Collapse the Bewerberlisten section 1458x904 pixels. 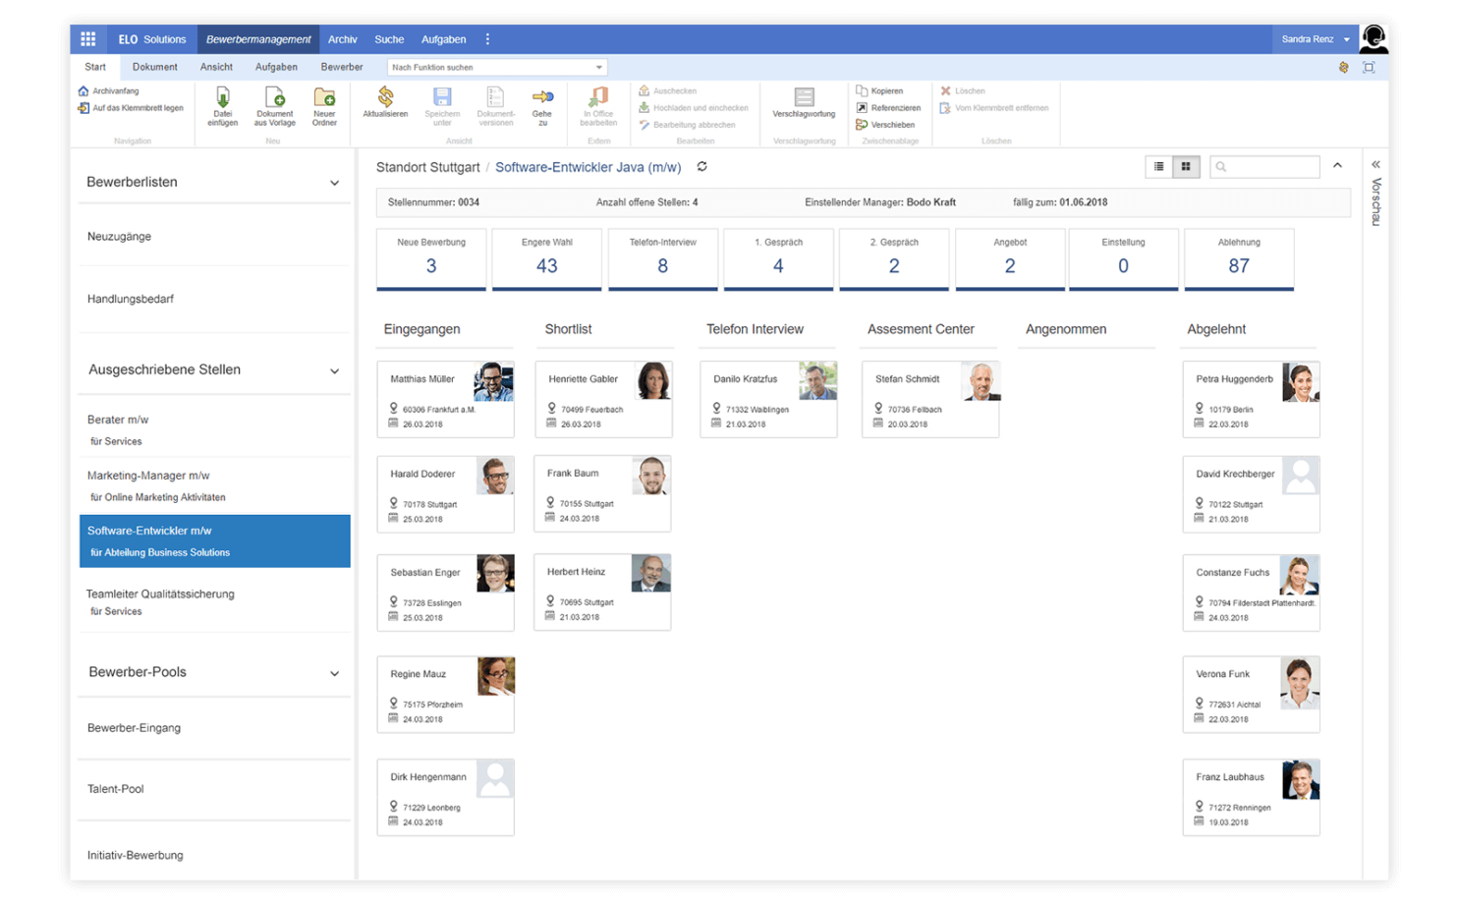click(334, 183)
